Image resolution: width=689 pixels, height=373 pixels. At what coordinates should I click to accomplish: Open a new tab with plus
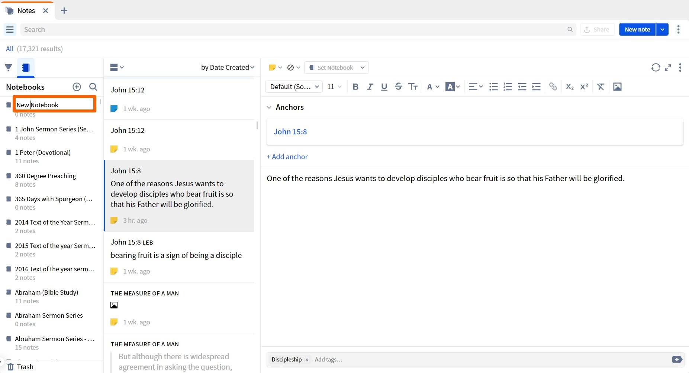(64, 10)
